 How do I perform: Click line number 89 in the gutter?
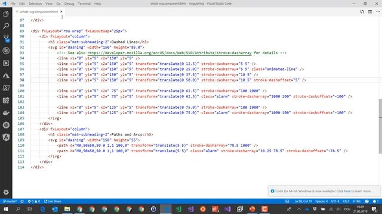point(21,31)
